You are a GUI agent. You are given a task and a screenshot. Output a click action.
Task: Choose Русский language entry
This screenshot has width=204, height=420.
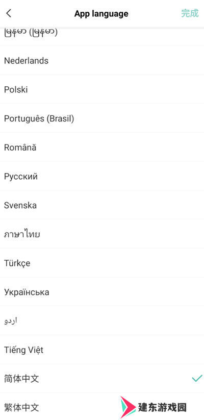coord(102,176)
